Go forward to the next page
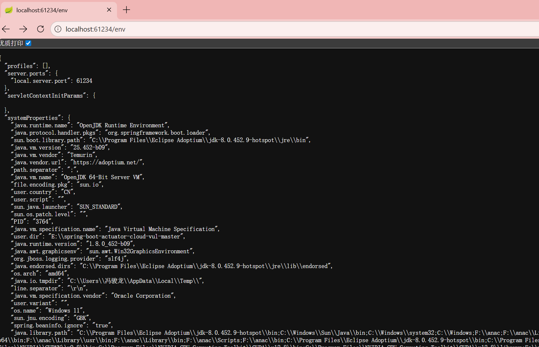 click(23, 29)
